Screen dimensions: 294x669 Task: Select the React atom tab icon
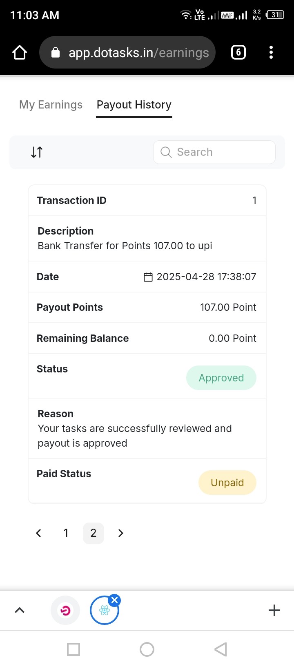(x=104, y=611)
